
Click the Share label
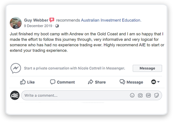(100, 82)
